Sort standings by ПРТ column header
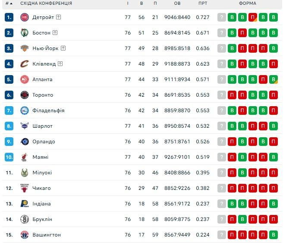 point(203,3)
